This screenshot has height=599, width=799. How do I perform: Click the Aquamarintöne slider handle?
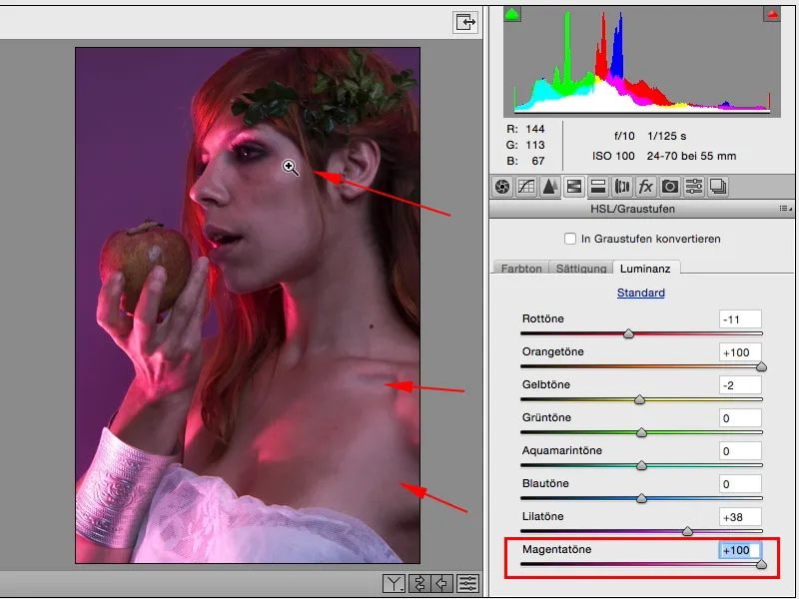click(x=641, y=465)
